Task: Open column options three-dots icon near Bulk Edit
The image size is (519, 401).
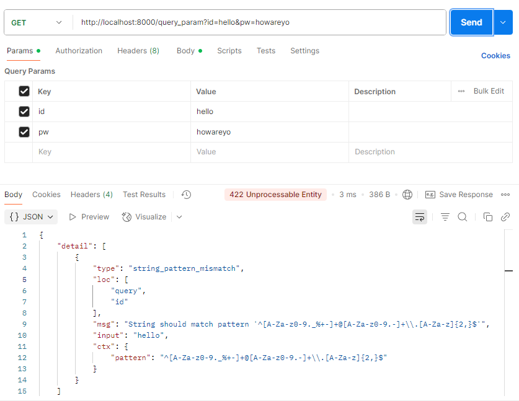Action: point(461,91)
